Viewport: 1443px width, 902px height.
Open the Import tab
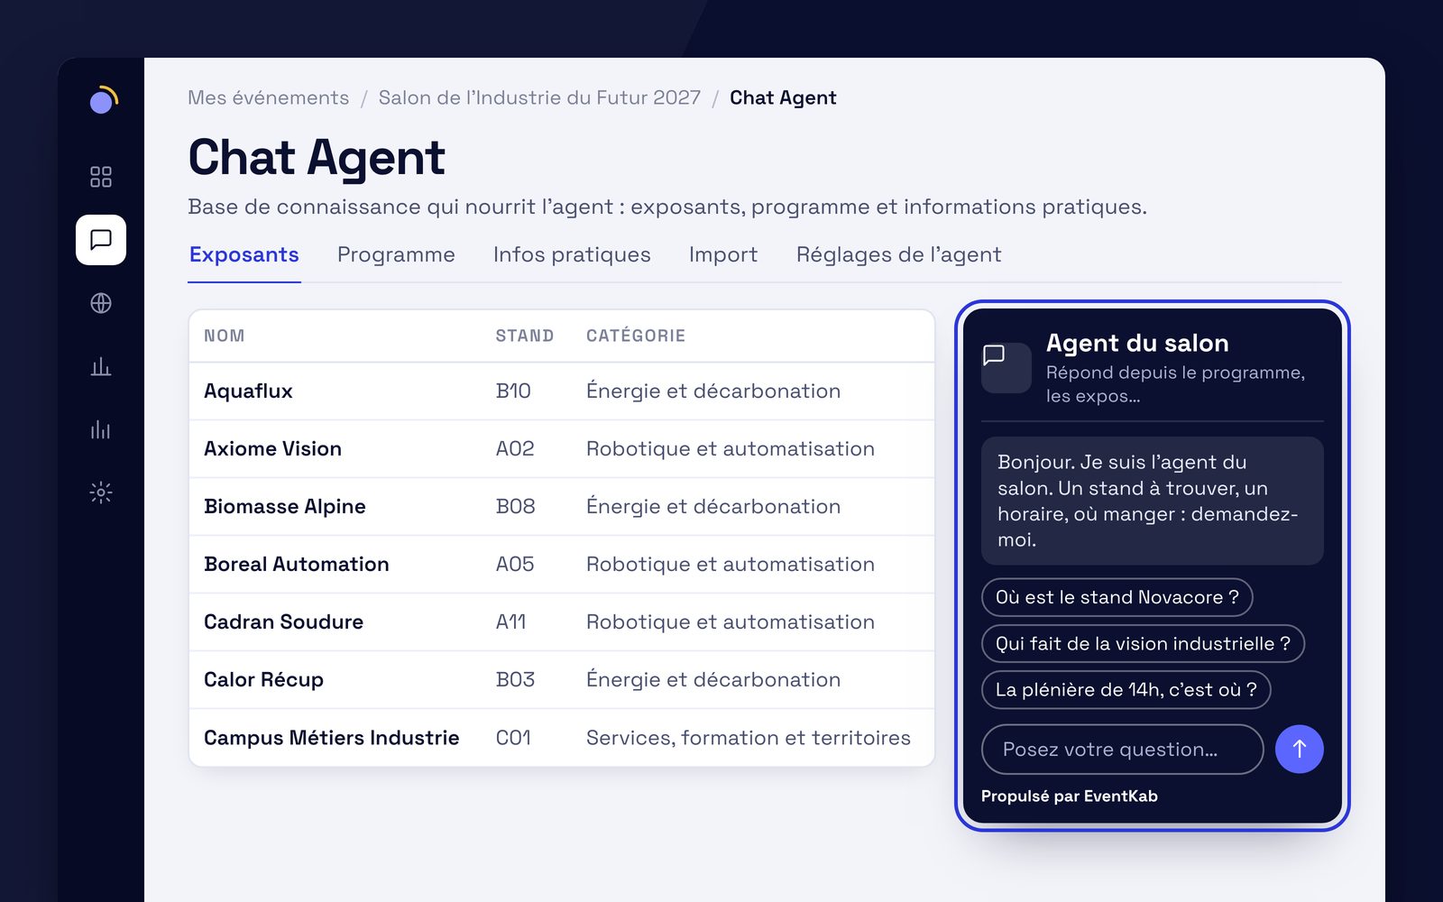pos(723,254)
